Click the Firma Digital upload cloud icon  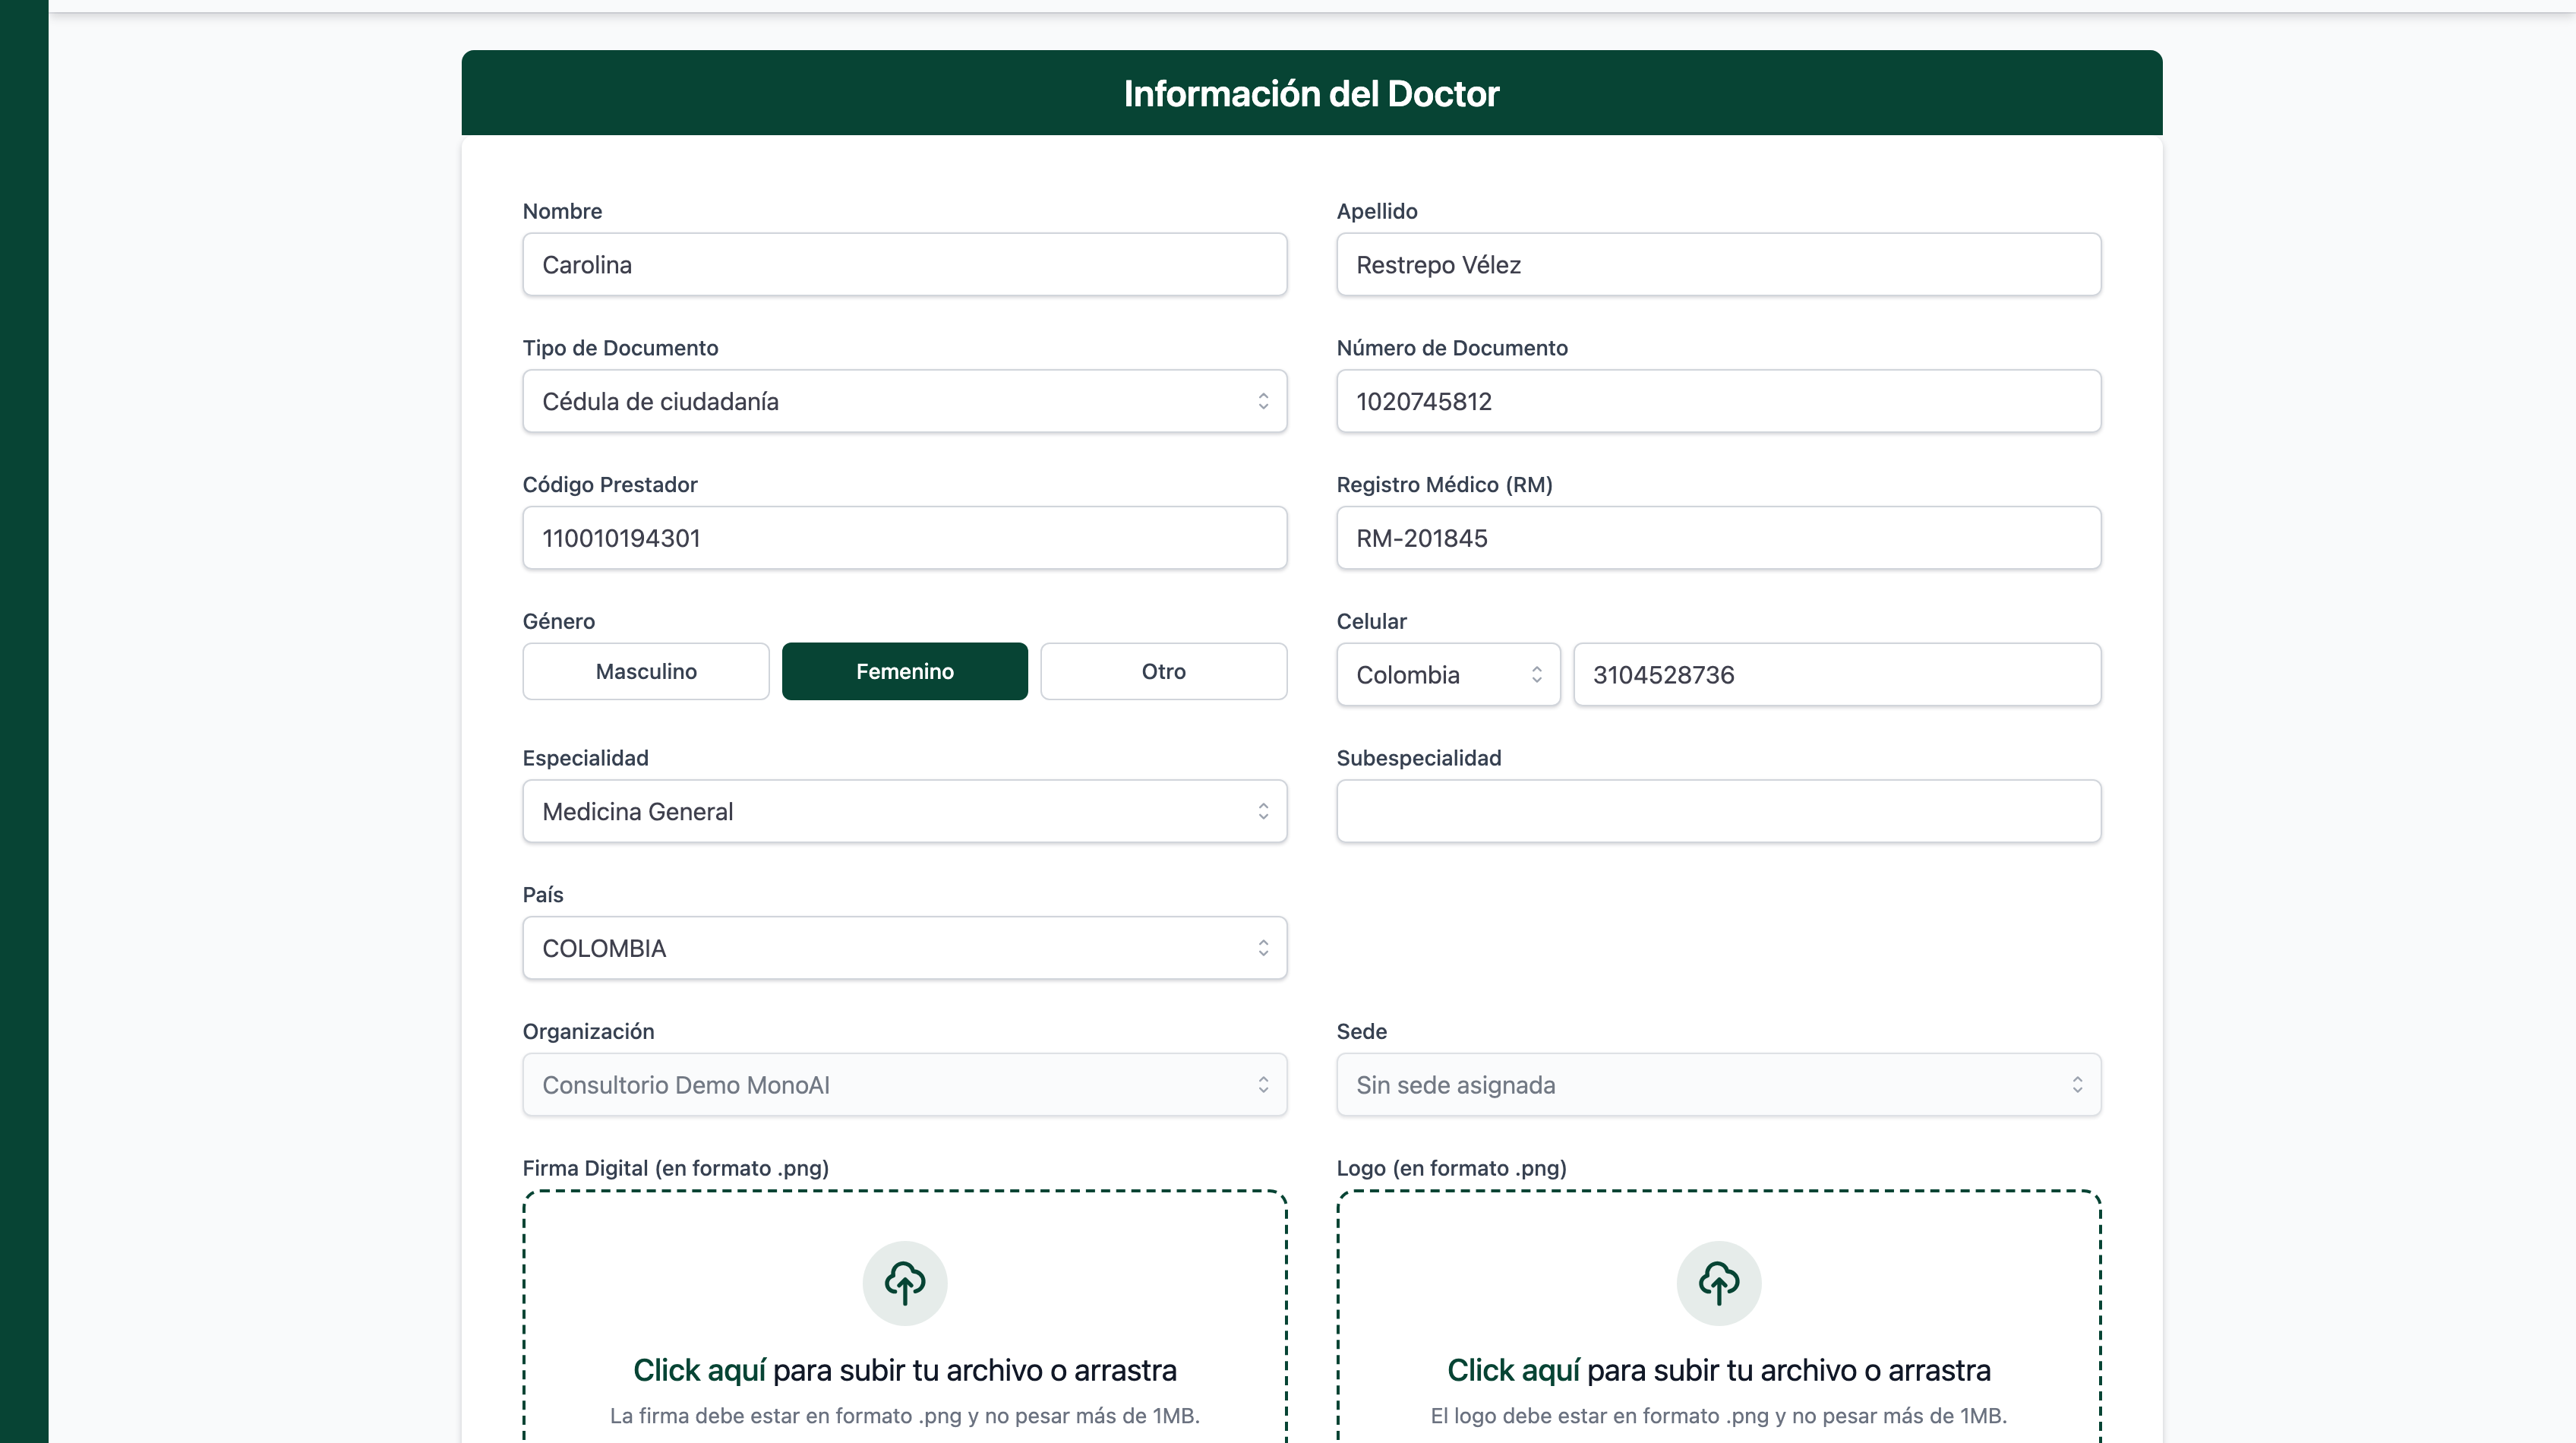pyautogui.click(x=904, y=1283)
